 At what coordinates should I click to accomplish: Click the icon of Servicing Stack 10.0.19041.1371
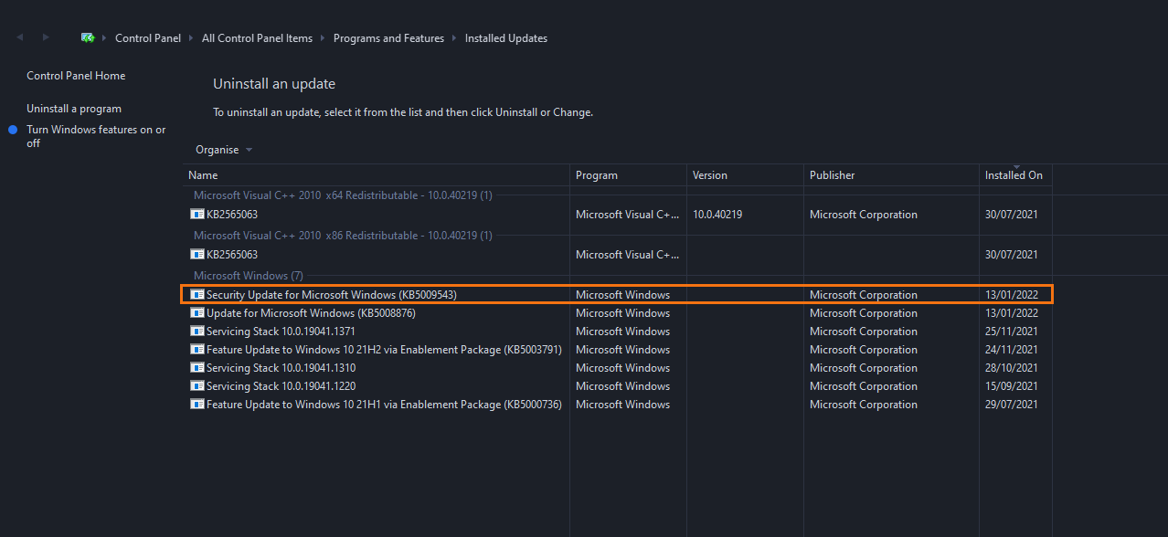click(197, 332)
